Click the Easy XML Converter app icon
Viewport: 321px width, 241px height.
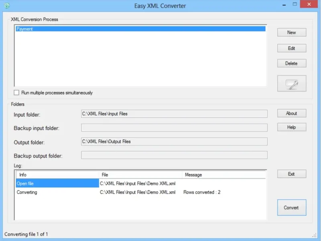7,6
